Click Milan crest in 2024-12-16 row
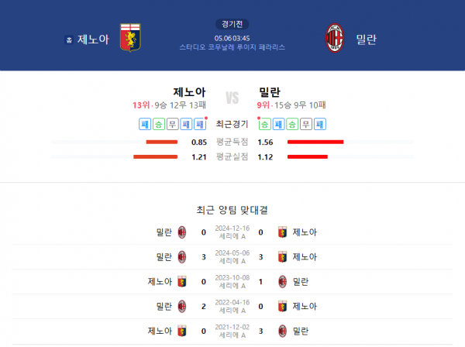The image size is (465, 347). point(182,232)
